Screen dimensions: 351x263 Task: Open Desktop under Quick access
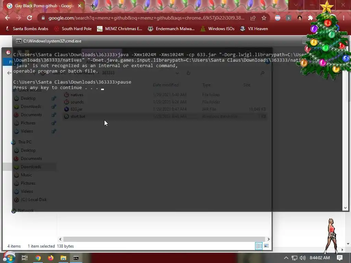click(x=28, y=98)
